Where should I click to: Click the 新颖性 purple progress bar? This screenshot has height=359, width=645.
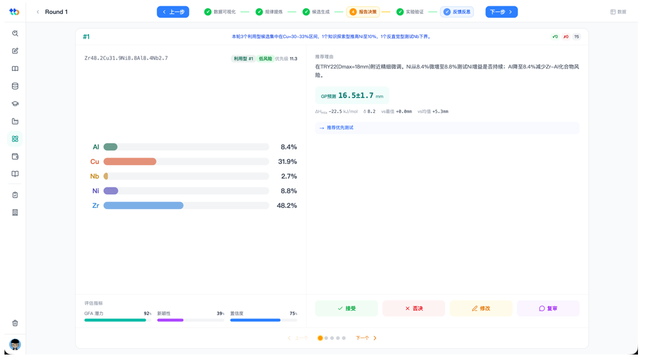(191, 320)
